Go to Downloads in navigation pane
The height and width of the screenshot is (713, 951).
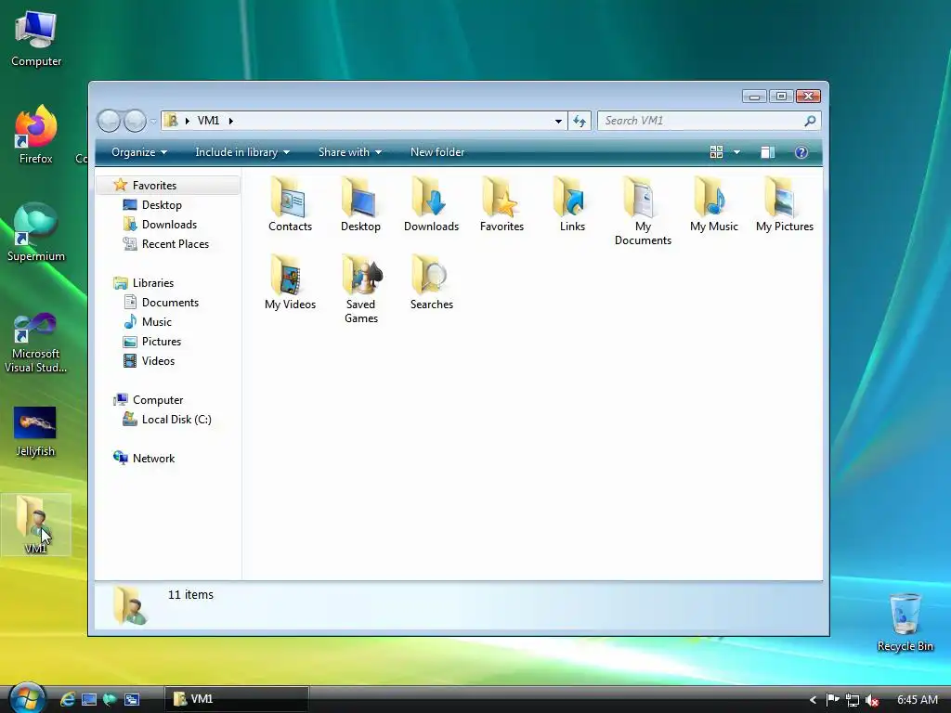pyautogui.click(x=169, y=225)
